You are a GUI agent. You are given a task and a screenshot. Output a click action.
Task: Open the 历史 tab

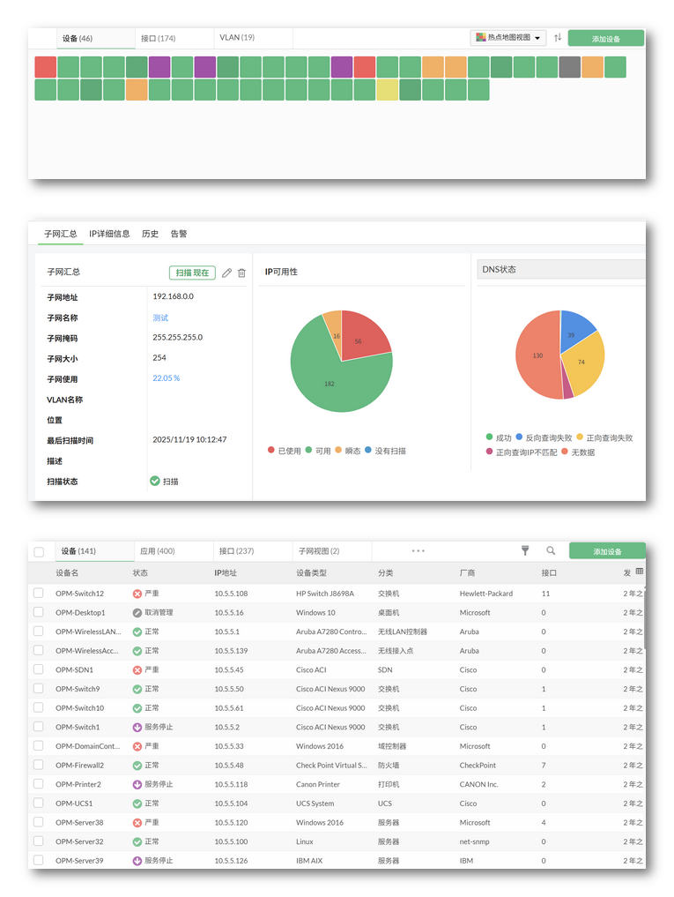click(150, 234)
